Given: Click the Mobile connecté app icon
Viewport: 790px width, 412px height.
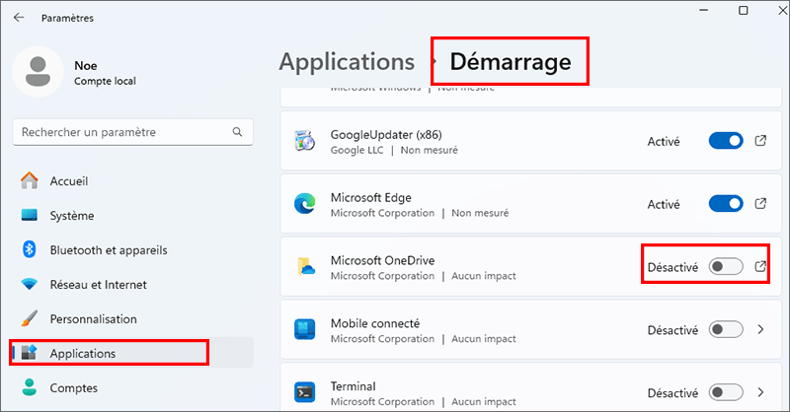Looking at the screenshot, I should pos(305,329).
